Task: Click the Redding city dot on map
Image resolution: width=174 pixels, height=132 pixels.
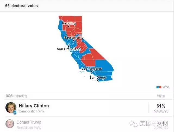Action: click(69, 26)
